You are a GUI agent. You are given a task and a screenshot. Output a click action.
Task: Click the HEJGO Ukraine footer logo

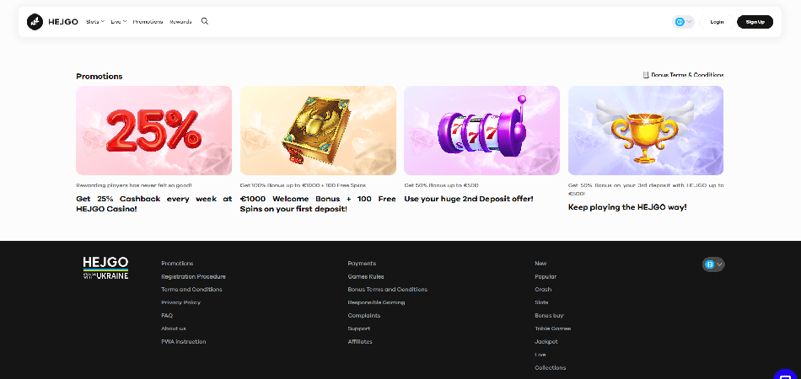tap(105, 268)
